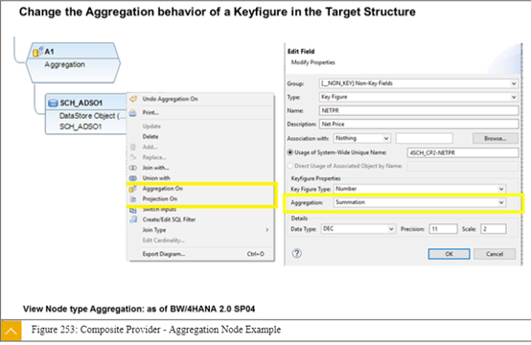Image resolution: width=531 pixels, height=345 pixels.
Task: Click the Modify Properties subtitle text
Action: [x=312, y=62]
